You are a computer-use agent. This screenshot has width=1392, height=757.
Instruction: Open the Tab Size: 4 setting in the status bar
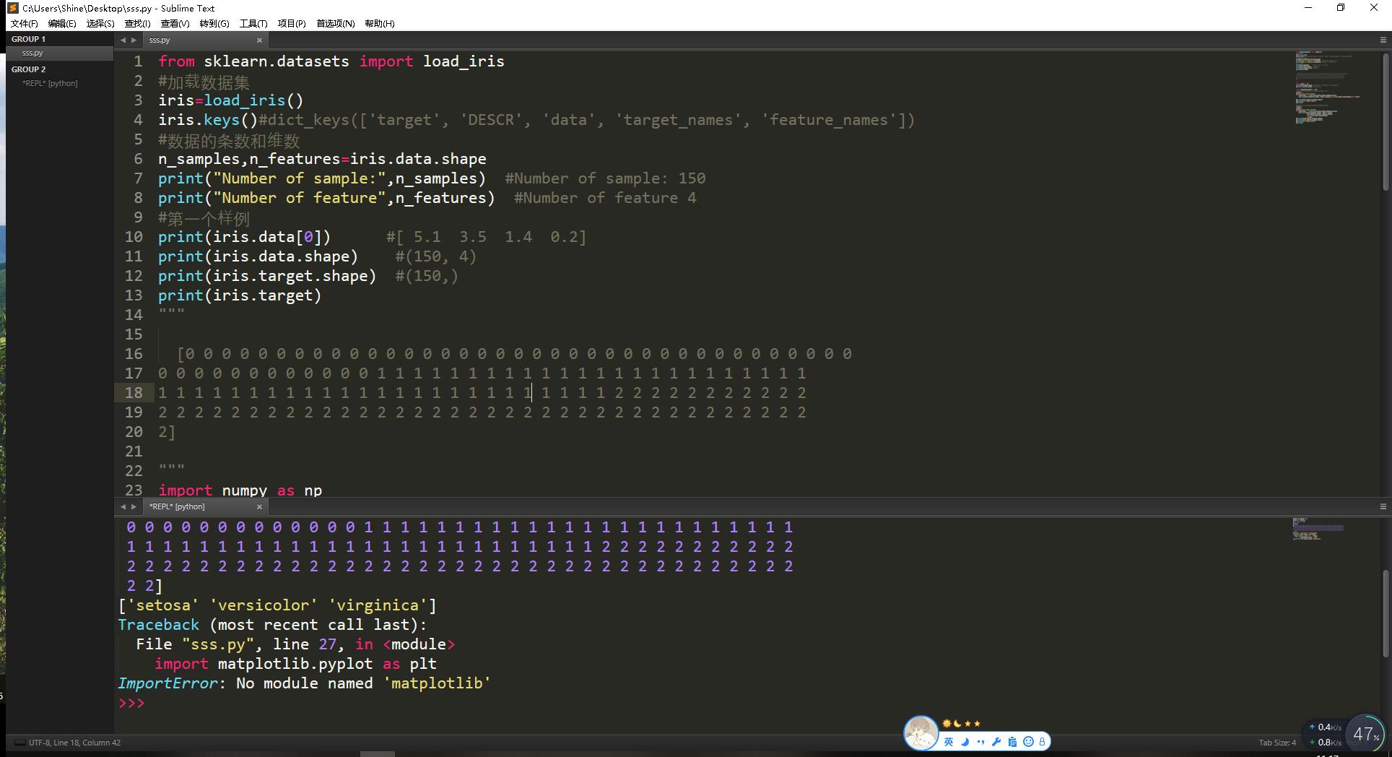(1276, 742)
